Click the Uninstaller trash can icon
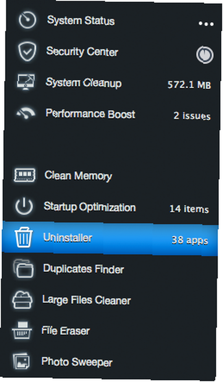This screenshot has width=223, height=382. point(24,237)
